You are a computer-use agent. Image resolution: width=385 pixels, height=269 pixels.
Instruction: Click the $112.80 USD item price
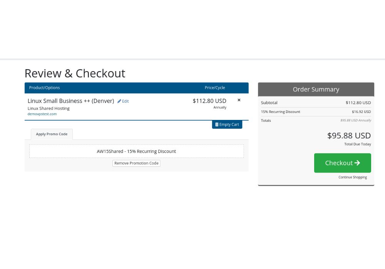pyautogui.click(x=209, y=101)
